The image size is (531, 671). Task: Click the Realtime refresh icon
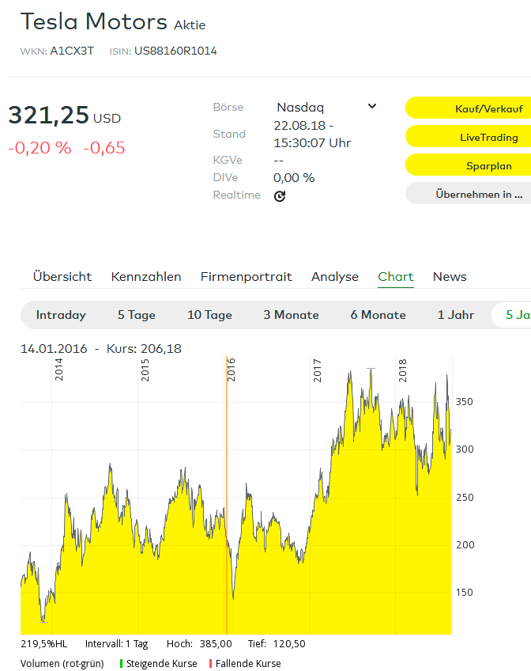click(x=280, y=196)
